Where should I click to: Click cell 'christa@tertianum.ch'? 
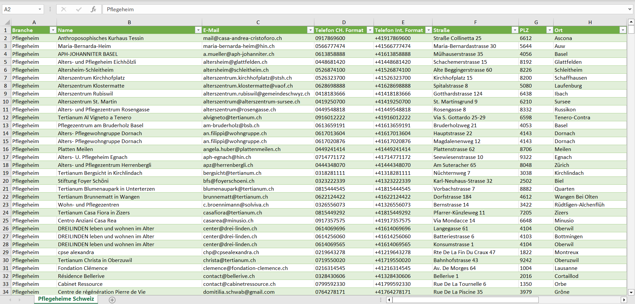(x=258, y=260)
